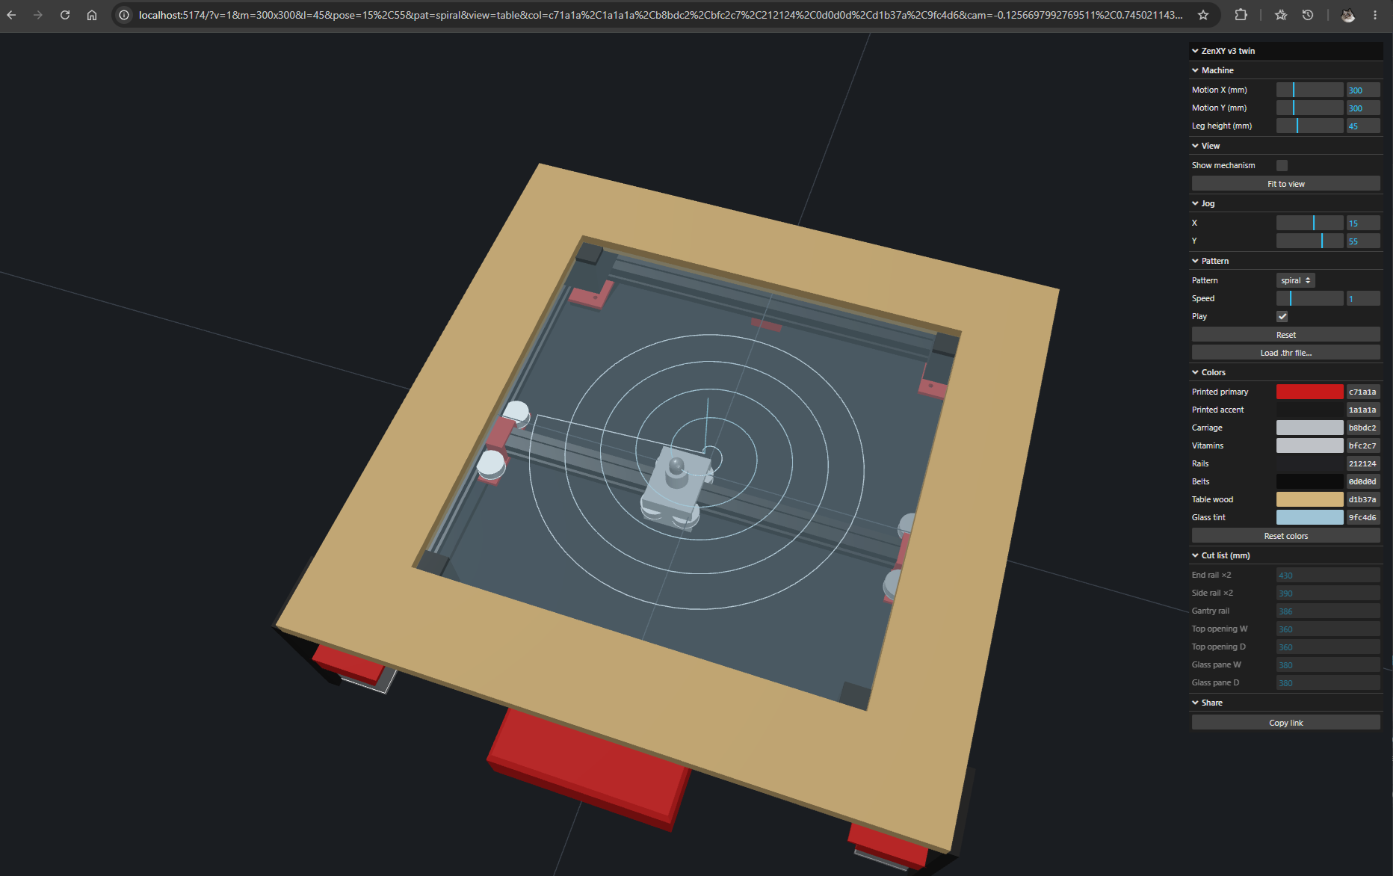Adjust the pattern Speed slider
This screenshot has width=1393, height=876.
tap(1309, 298)
